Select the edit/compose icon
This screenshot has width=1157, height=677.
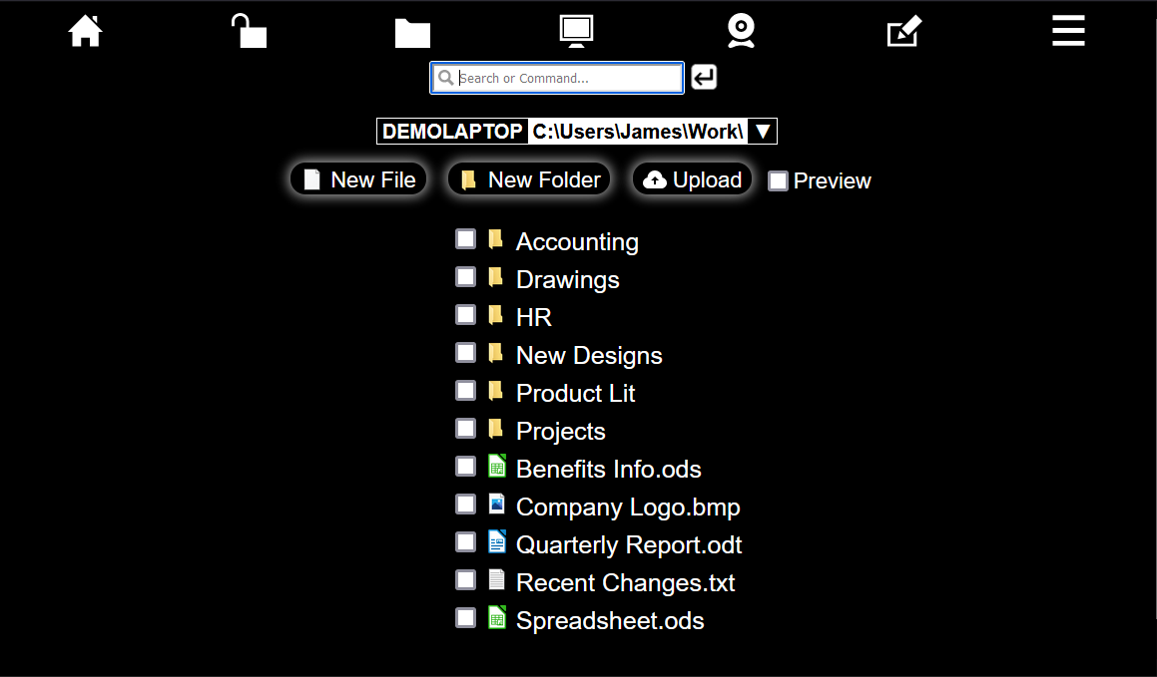tap(903, 31)
